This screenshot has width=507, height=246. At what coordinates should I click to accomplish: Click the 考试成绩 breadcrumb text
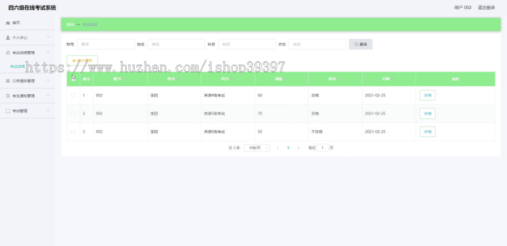[90, 25]
